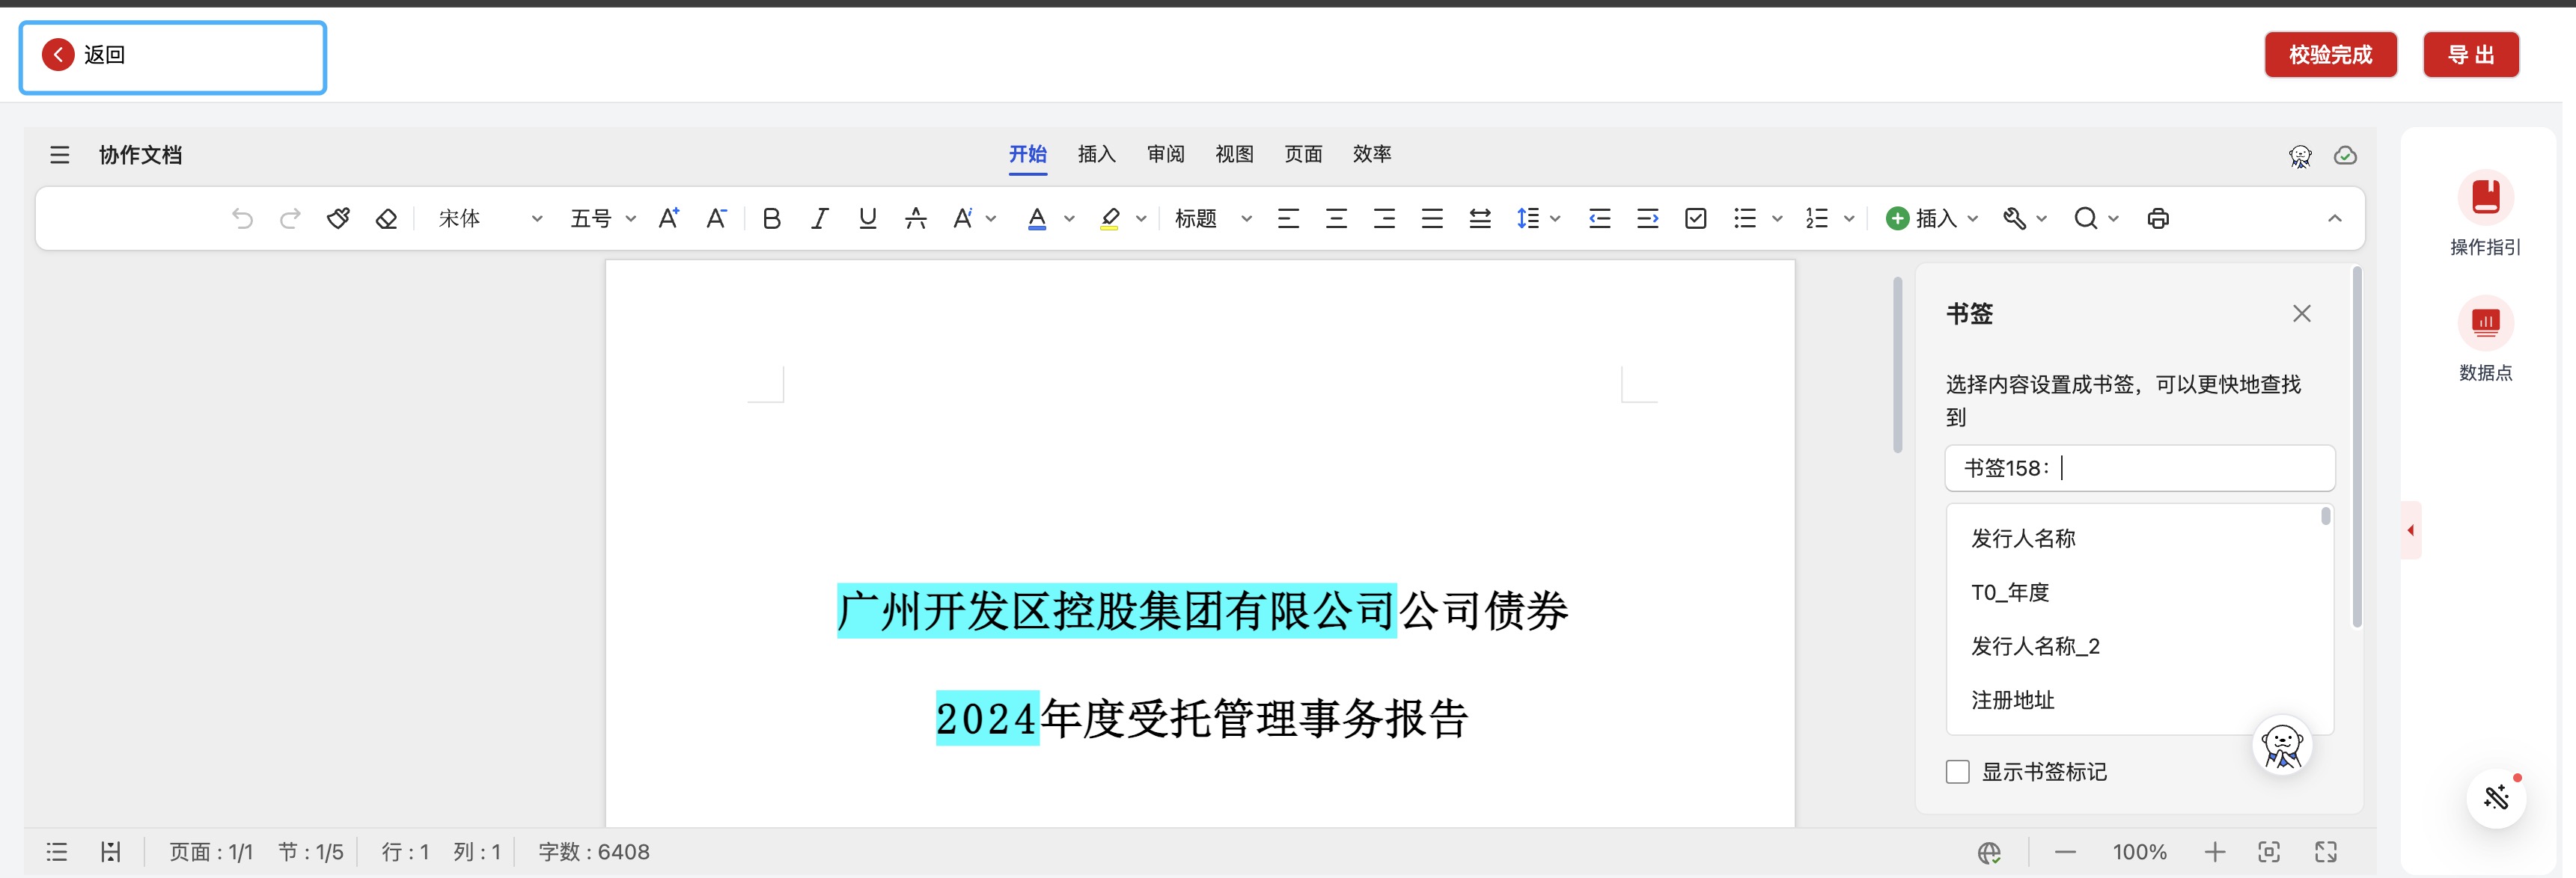
Task: Open the 视图 tab
Action: tap(1234, 154)
